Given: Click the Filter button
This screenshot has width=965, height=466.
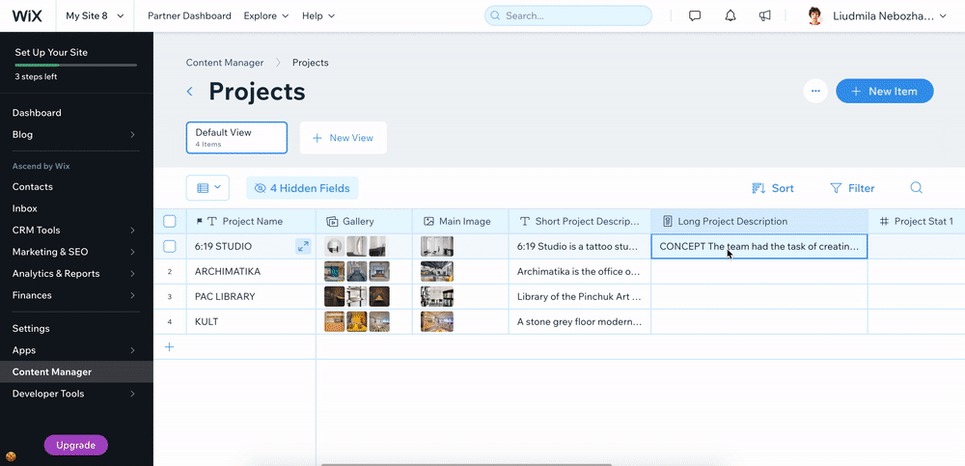Looking at the screenshot, I should tap(852, 188).
